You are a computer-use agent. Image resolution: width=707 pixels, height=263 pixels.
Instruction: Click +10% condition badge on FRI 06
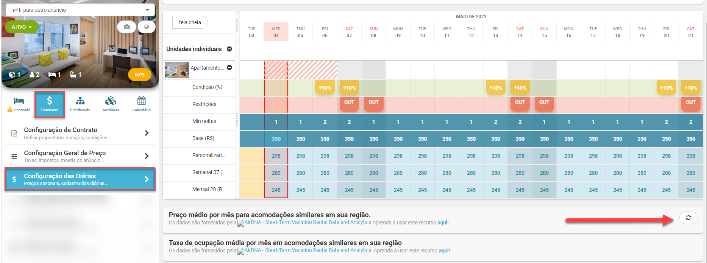point(325,88)
